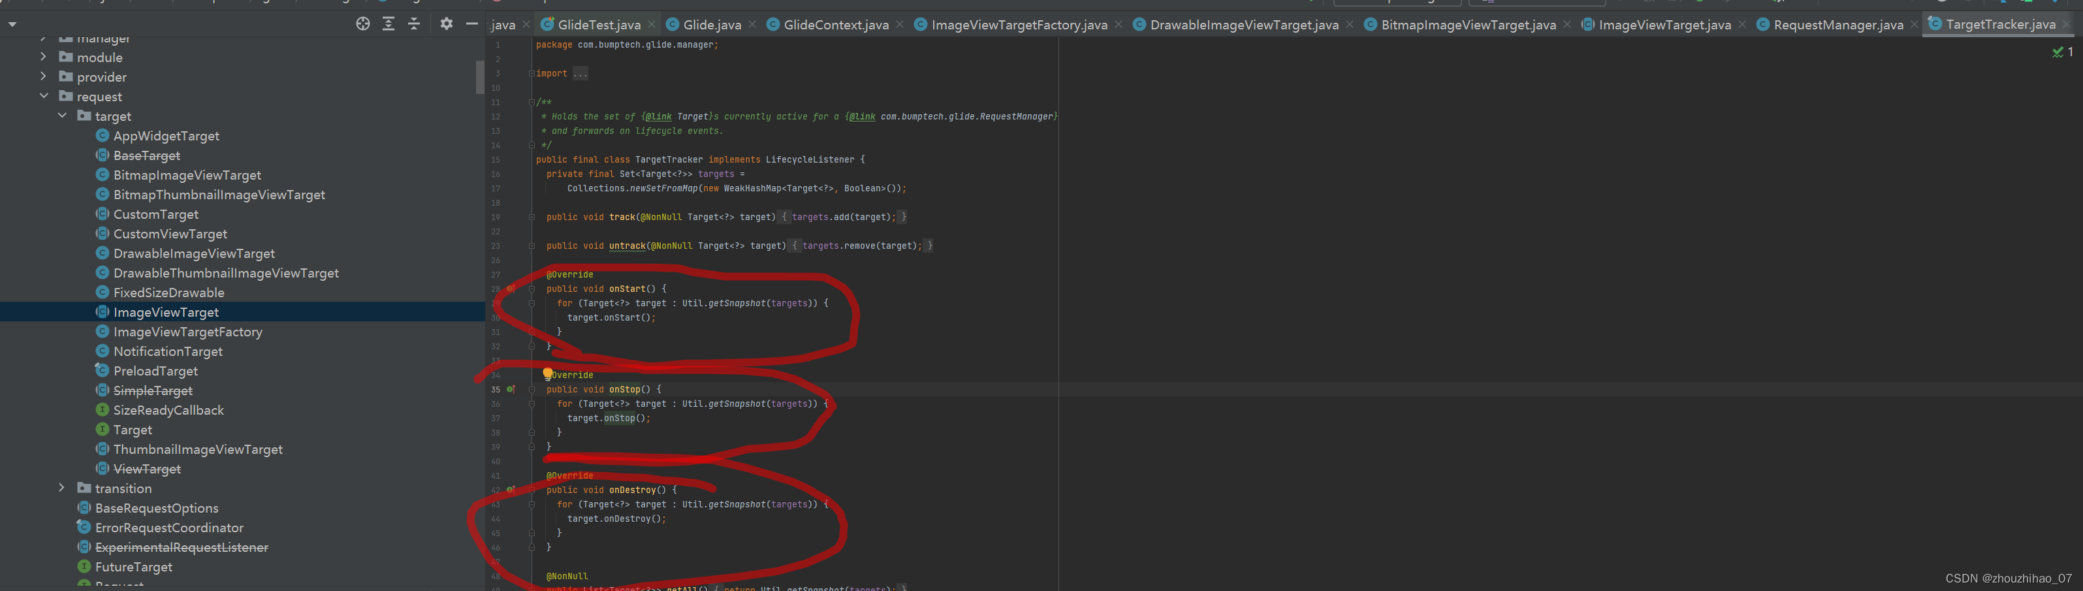Screen dimensions: 2083x591
Task: Select AppWidgetTarget class in tree
Action: click(166, 136)
